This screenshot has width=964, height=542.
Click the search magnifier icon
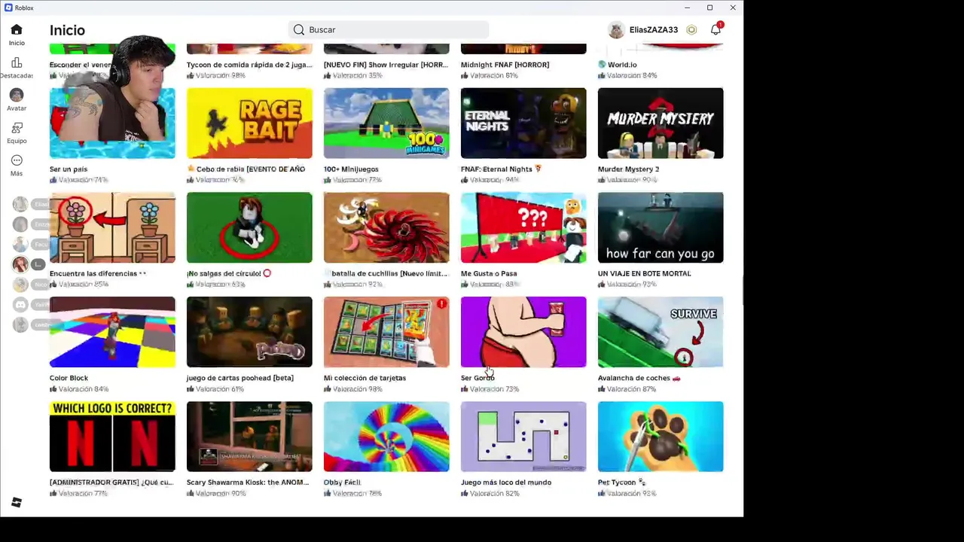tap(299, 29)
